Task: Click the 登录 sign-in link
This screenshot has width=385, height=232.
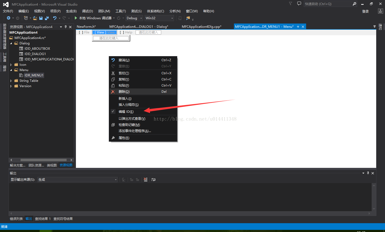Action: pyautogui.click(x=365, y=11)
